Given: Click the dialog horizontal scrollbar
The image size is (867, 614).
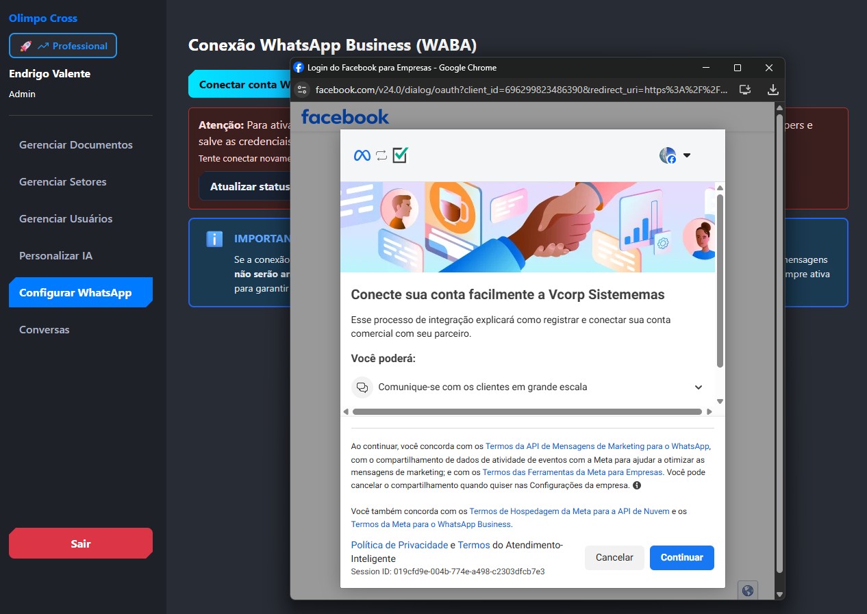Looking at the screenshot, I should point(527,411).
